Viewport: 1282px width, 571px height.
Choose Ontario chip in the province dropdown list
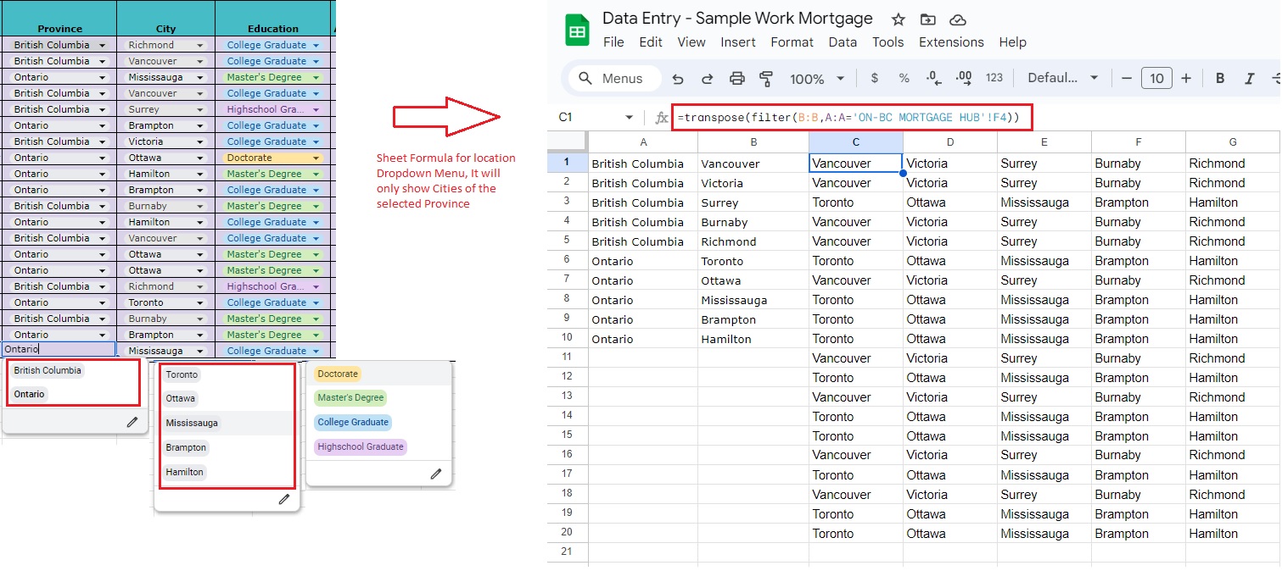pyautogui.click(x=29, y=394)
